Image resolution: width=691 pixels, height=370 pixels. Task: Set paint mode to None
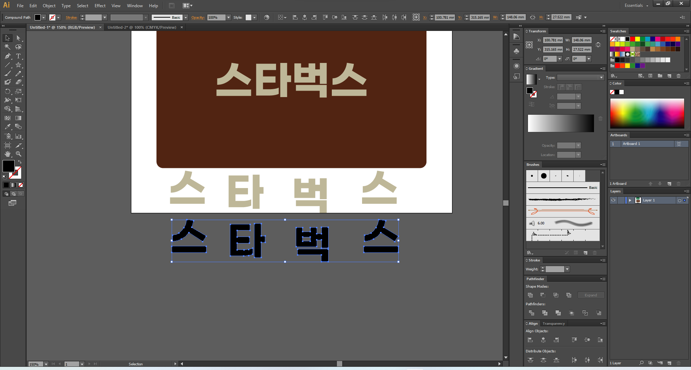click(x=21, y=185)
